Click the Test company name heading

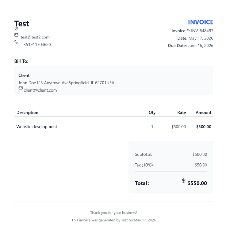[22, 24]
